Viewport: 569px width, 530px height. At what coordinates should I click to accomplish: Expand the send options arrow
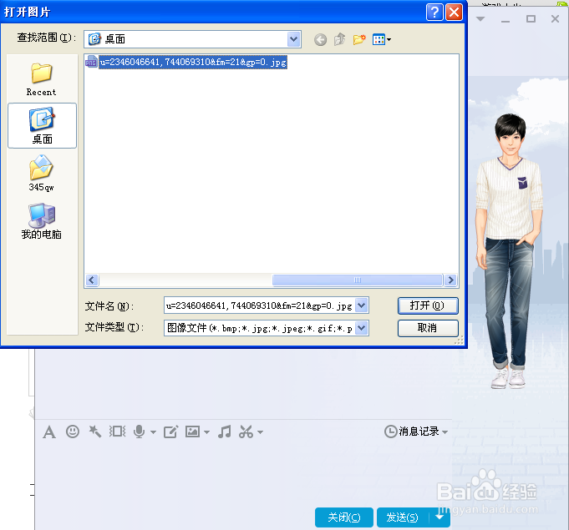point(439,517)
